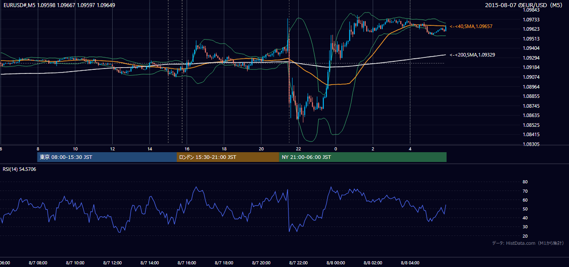Image resolution: width=569 pixels, height=267 pixels.
Task: Click the 8/7 20:00 bottom date label
Action: (261, 263)
